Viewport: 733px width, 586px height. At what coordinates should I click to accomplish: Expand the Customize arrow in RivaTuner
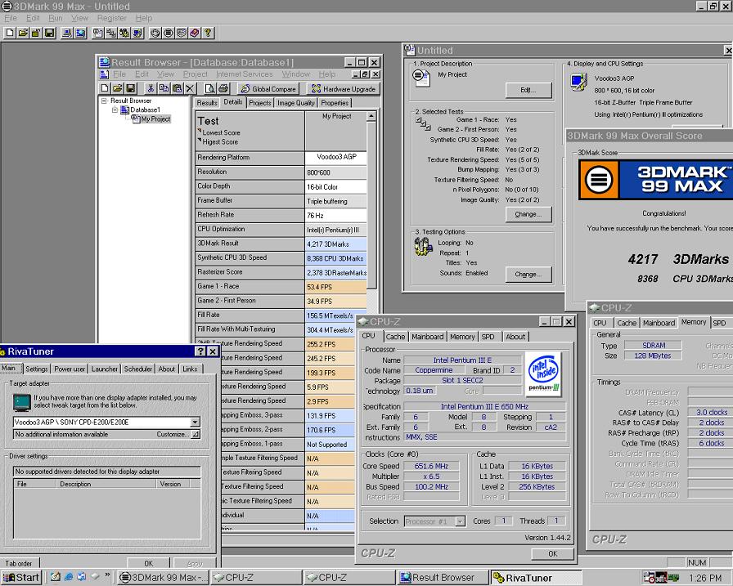[x=196, y=434]
